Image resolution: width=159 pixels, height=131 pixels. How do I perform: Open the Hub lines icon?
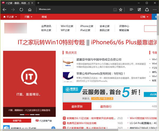[131, 10]
